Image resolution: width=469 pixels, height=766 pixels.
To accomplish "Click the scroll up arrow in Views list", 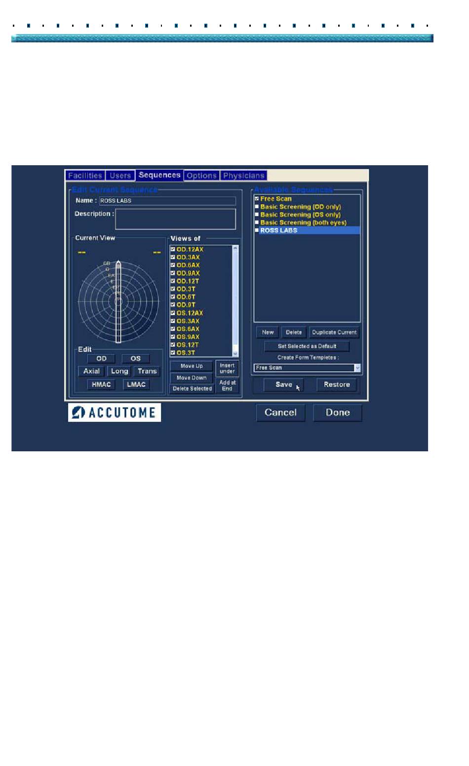I will pos(235,249).
